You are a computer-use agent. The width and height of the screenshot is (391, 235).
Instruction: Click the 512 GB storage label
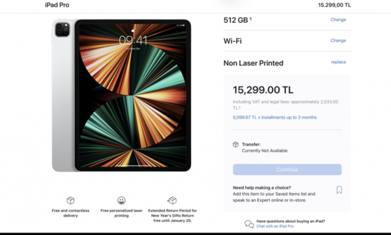[237, 20]
